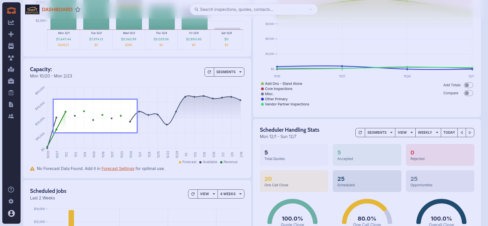Viewport: 488px width, 226px height.
Task: Toggle Vendor Partner Inspections legend series
Action: (x=287, y=104)
